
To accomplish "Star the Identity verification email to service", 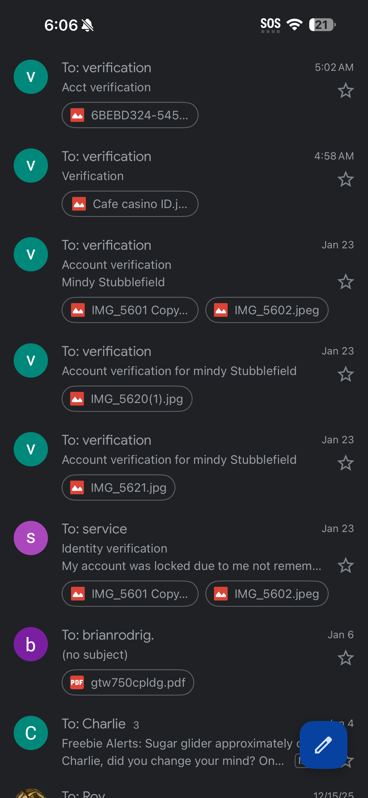I will pyautogui.click(x=345, y=565).
